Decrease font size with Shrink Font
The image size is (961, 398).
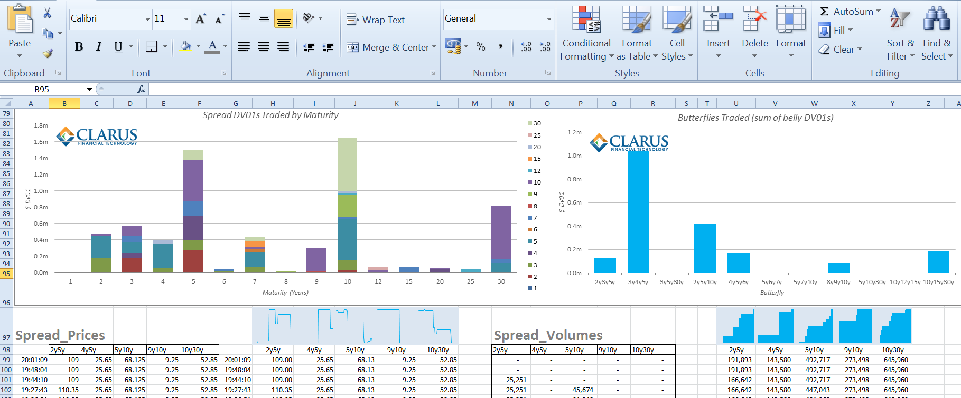tap(220, 20)
